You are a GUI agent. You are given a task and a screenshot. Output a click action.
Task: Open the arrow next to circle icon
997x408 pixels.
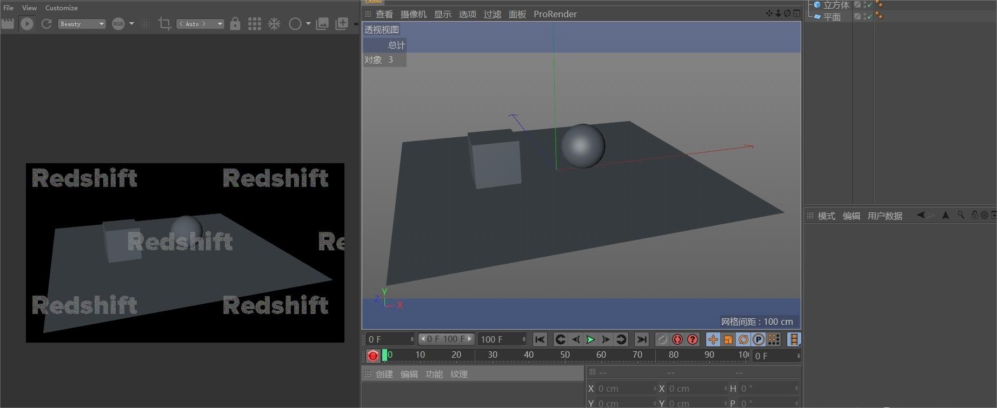(308, 24)
